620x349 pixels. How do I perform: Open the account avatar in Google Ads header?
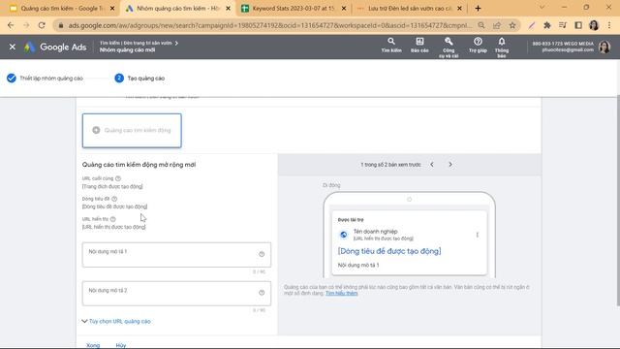[x=604, y=47]
